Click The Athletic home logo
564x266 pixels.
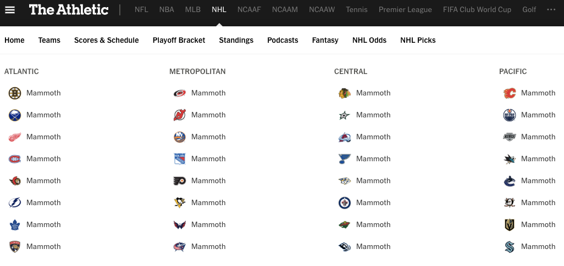[x=69, y=10]
